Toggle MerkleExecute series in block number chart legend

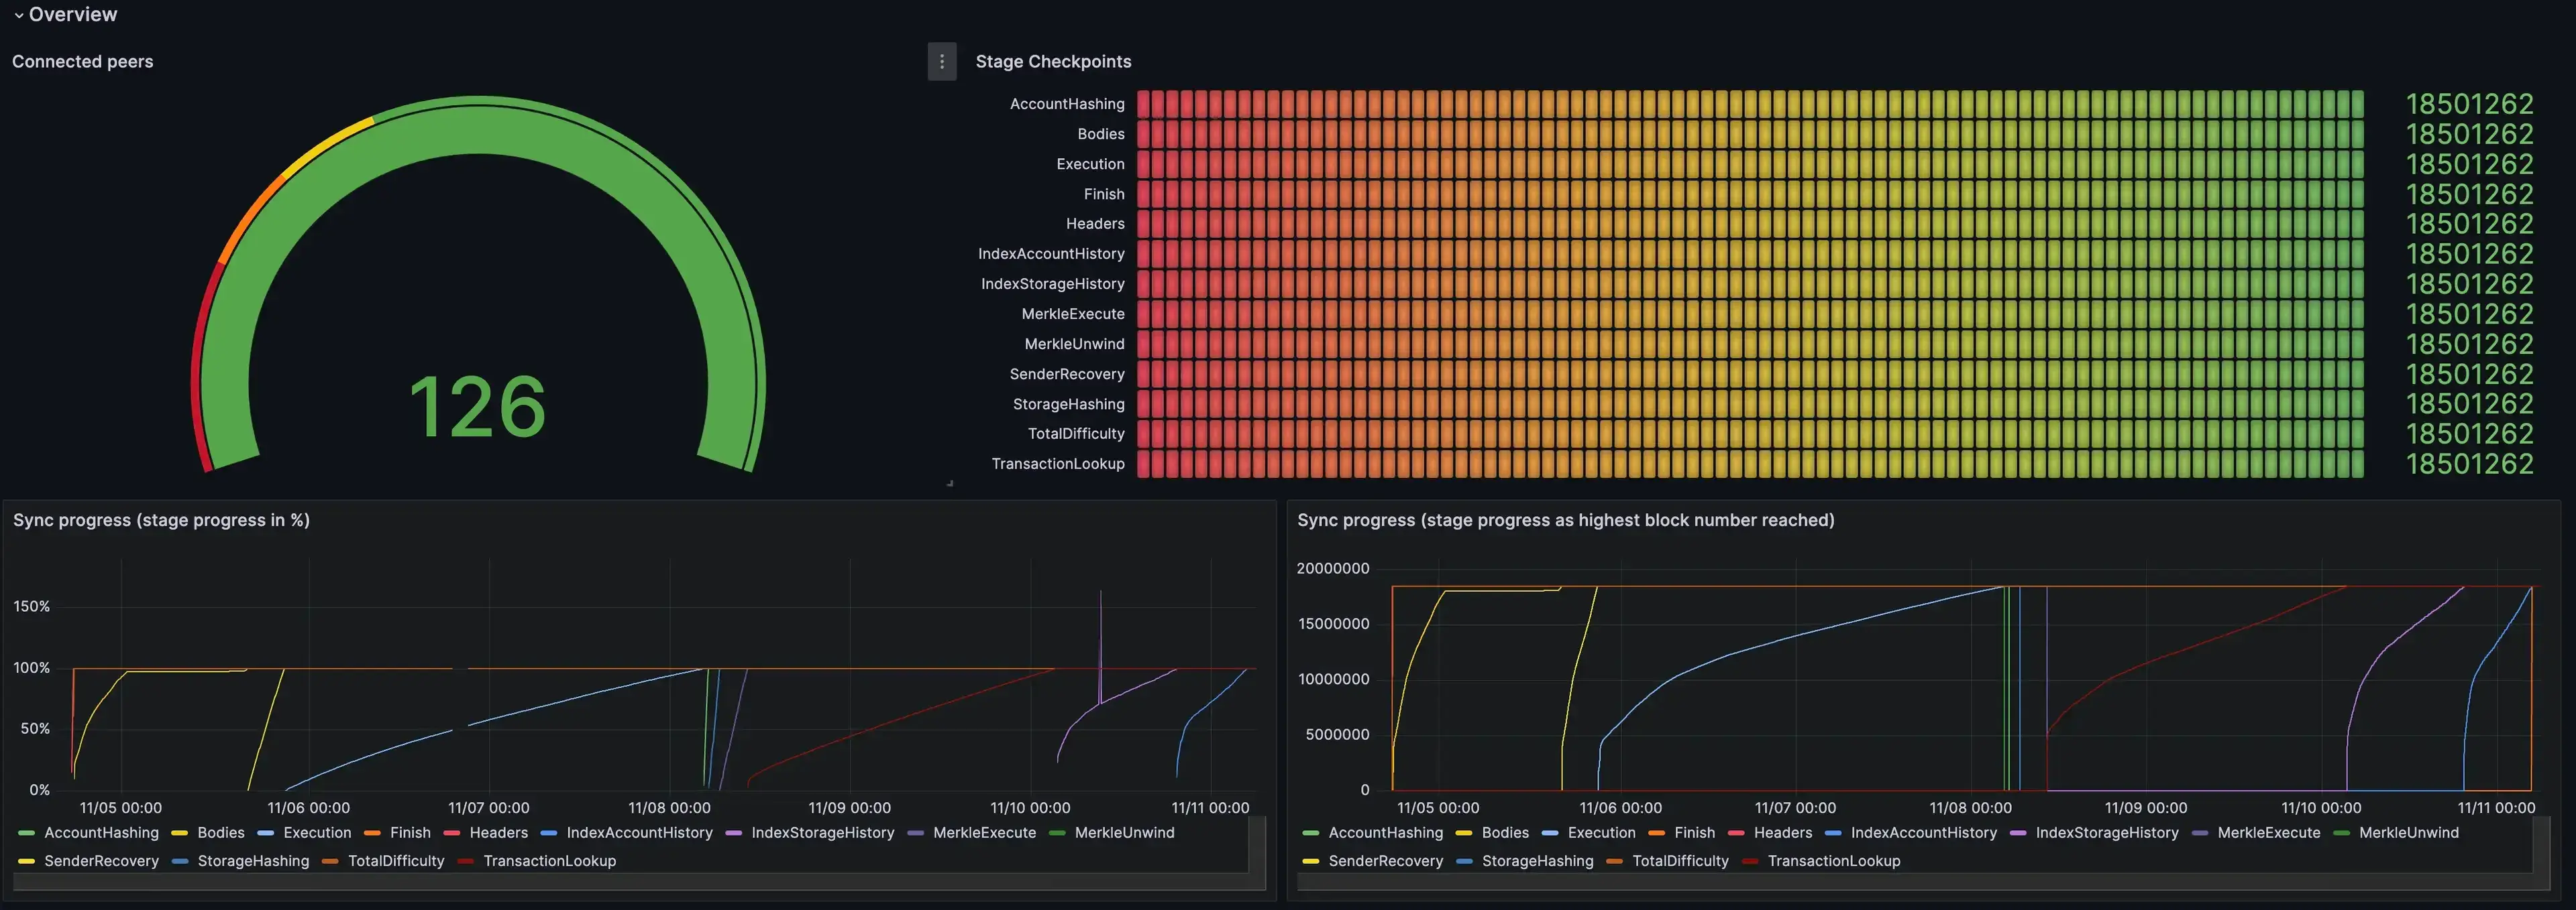tap(2268, 833)
